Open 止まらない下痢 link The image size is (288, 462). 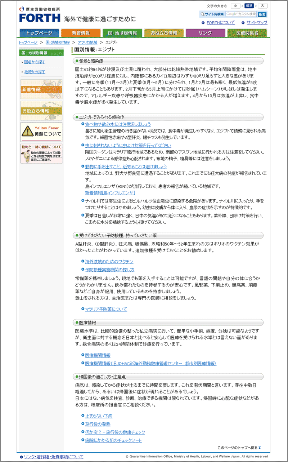coord(99,416)
